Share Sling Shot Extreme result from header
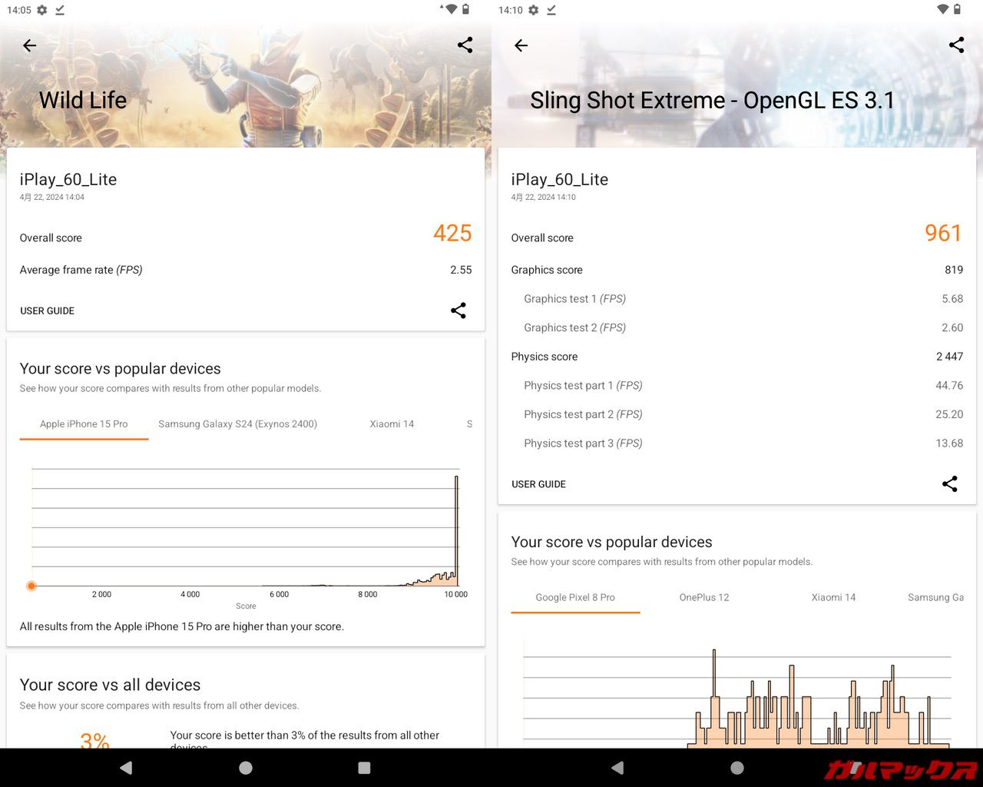The image size is (983, 787). (956, 45)
